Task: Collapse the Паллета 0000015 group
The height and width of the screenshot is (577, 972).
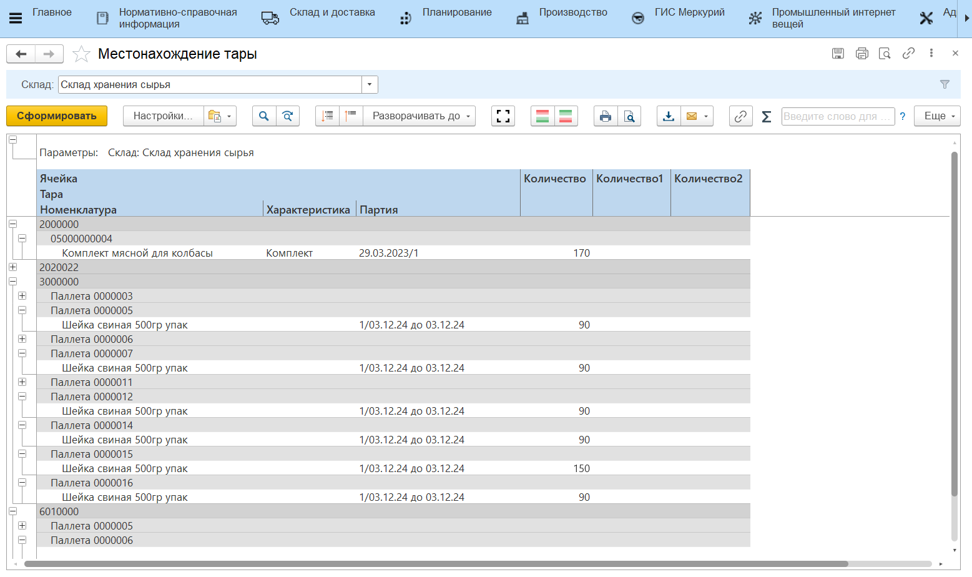Action: click(22, 454)
